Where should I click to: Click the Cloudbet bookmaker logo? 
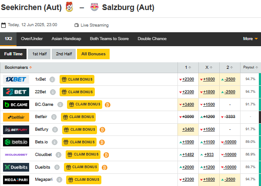pos(16,155)
